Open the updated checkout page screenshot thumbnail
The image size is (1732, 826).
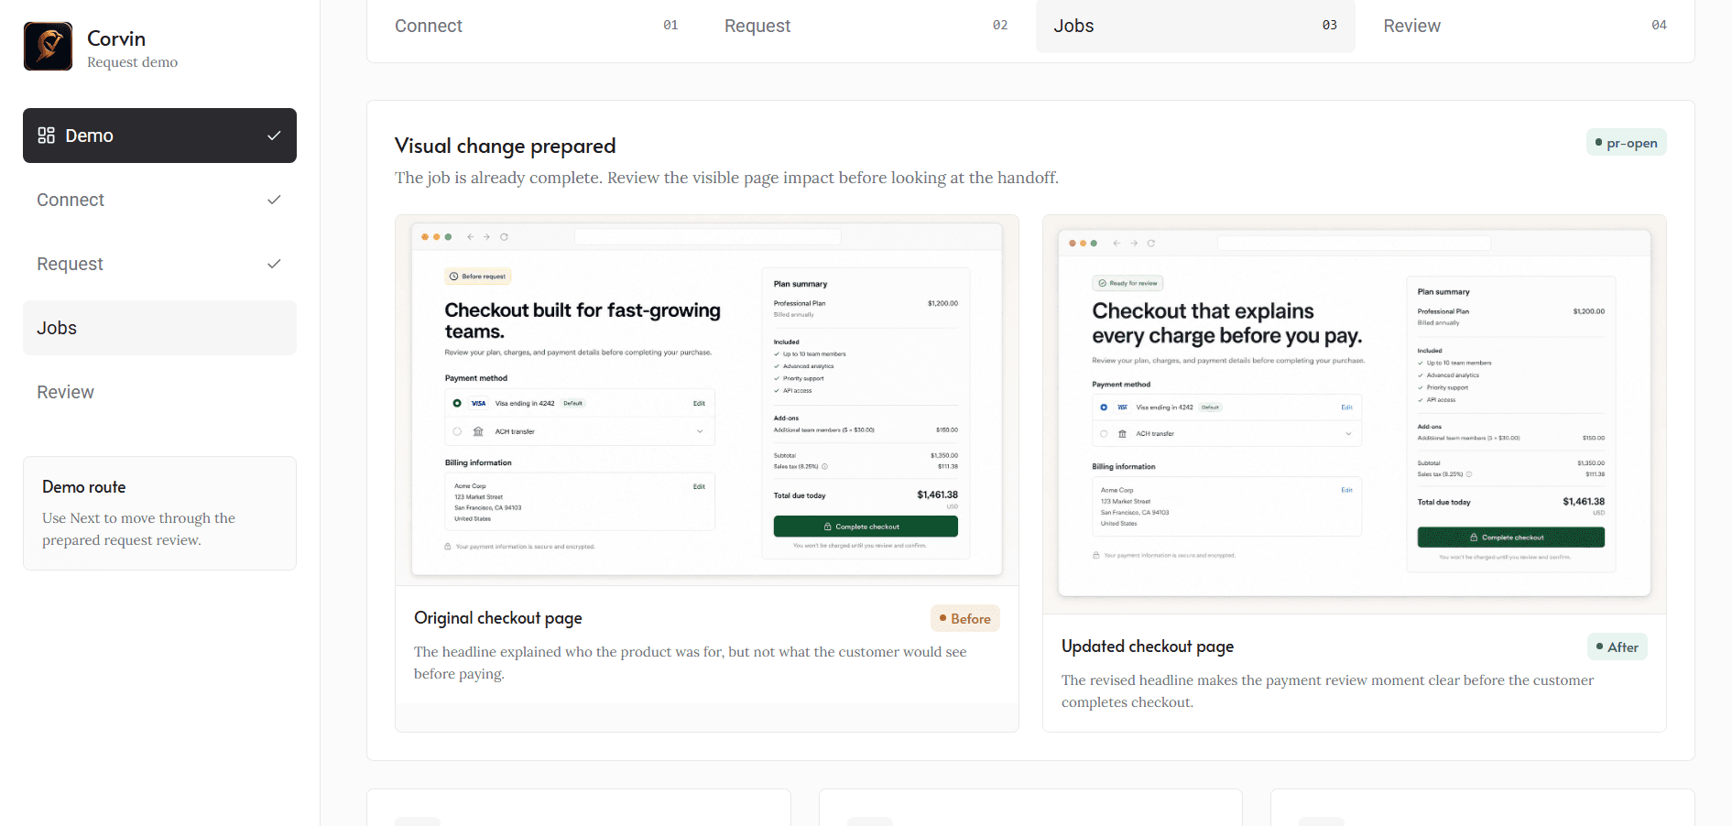(x=1355, y=414)
